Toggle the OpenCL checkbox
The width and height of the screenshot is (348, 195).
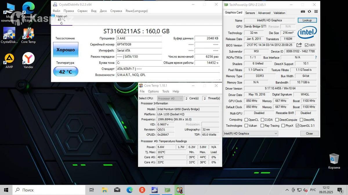pos(246,120)
